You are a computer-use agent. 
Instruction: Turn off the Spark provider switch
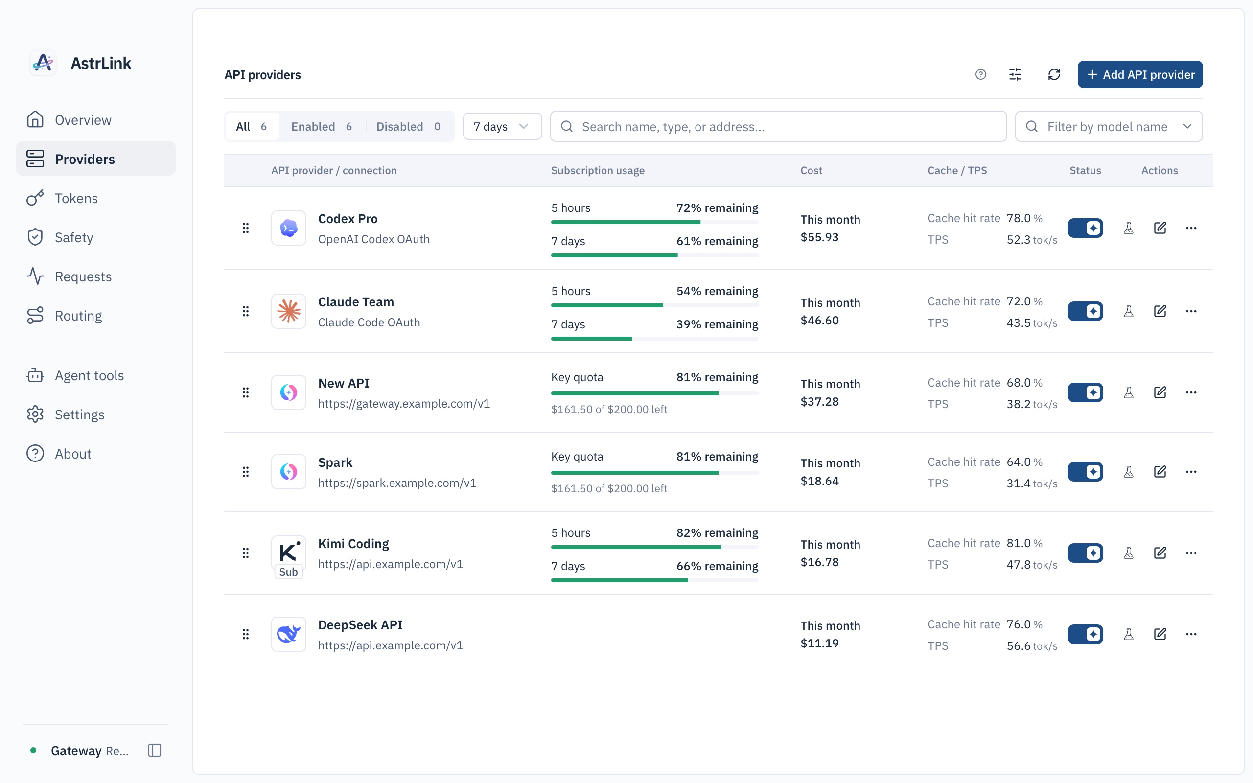click(x=1085, y=472)
